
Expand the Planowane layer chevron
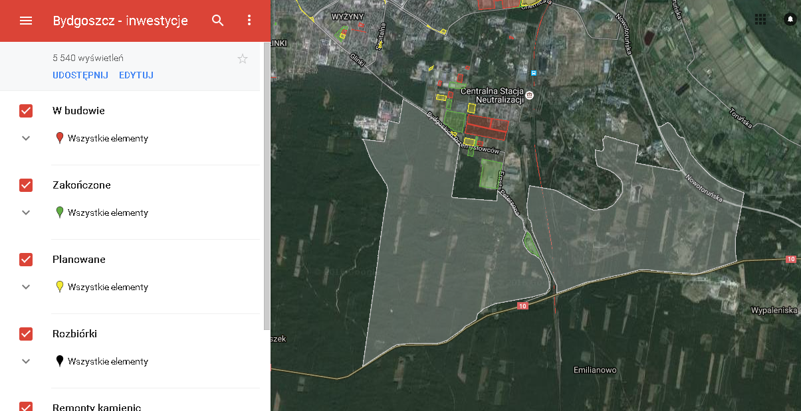(x=26, y=287)
